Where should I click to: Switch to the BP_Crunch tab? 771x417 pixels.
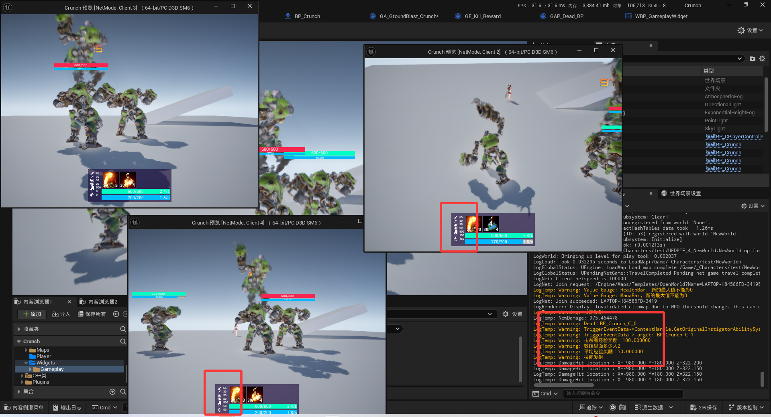pyautogui.click(x=302, y=16)
